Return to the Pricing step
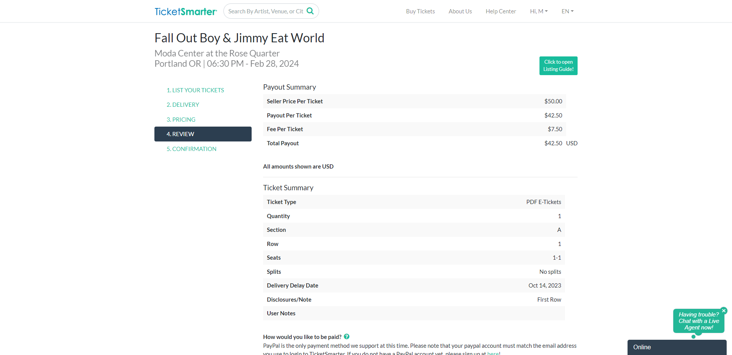Image resolution: width=732 pixels, height=355 pixels. pyautogui.click(x=181, y=120)
